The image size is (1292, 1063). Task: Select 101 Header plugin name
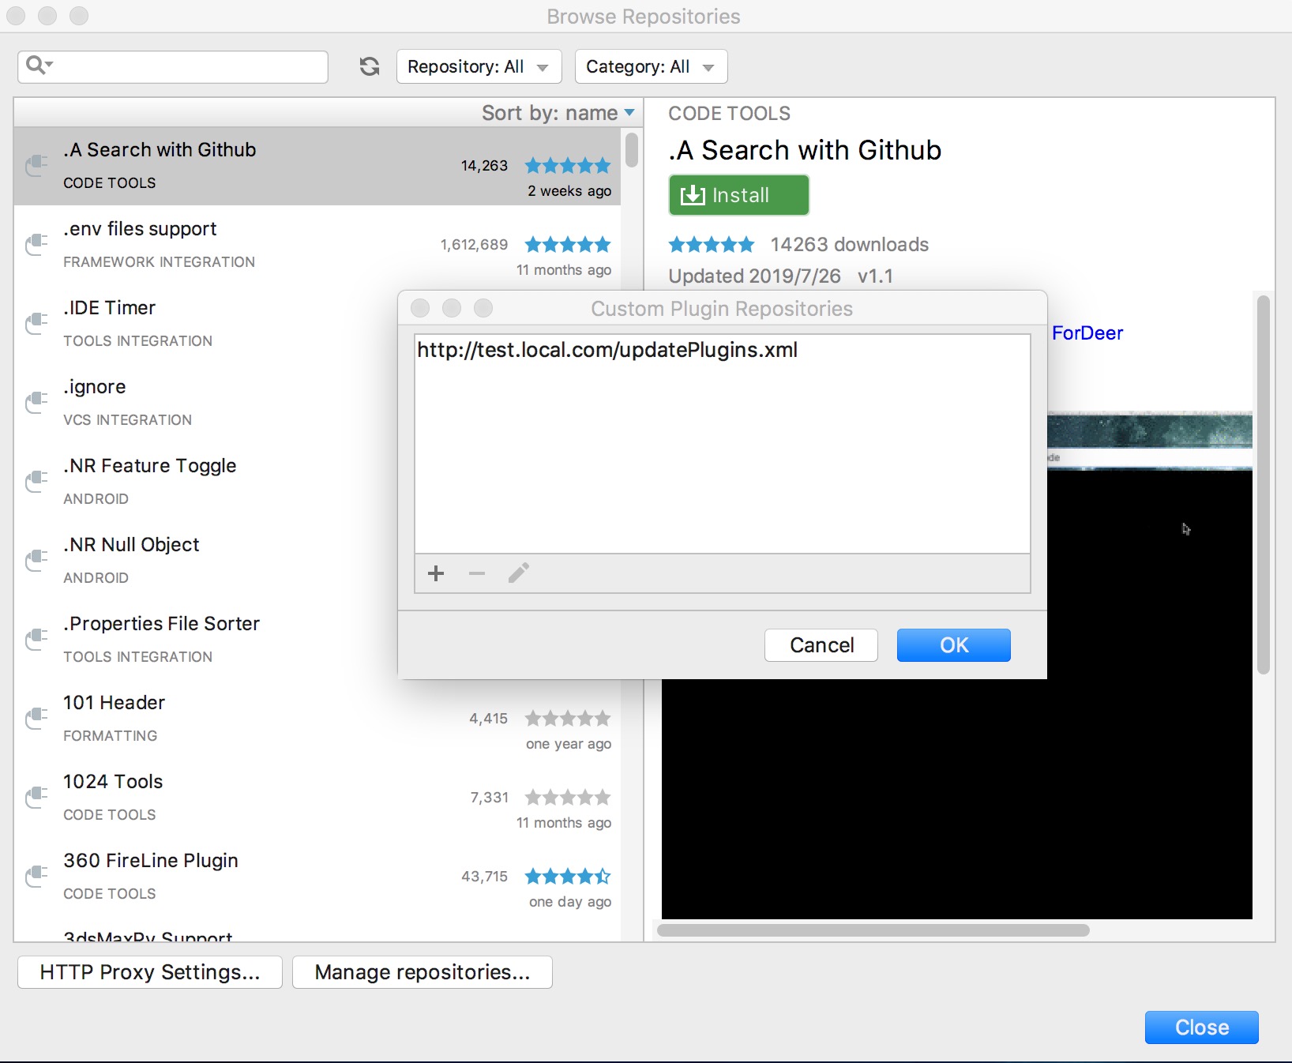coord(114,703)
